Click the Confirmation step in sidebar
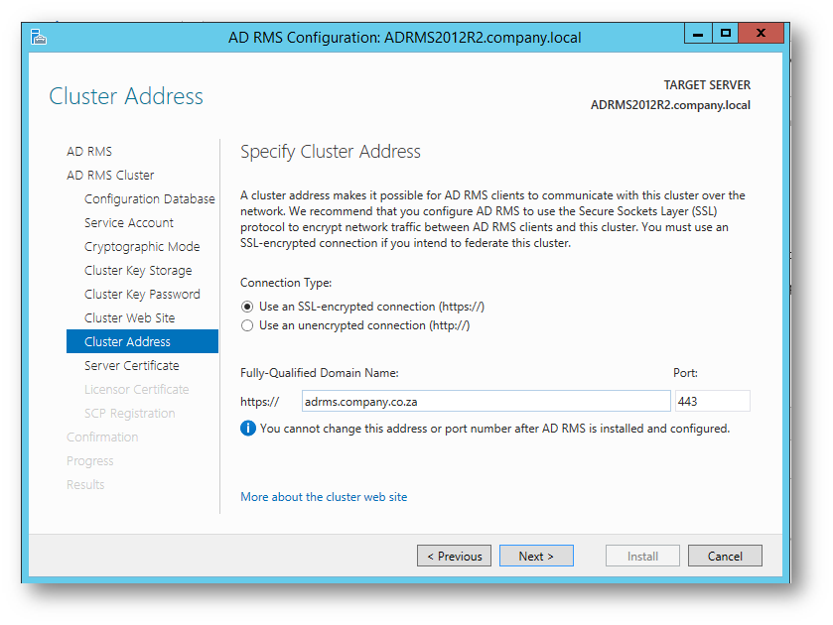 click(102, 437)
